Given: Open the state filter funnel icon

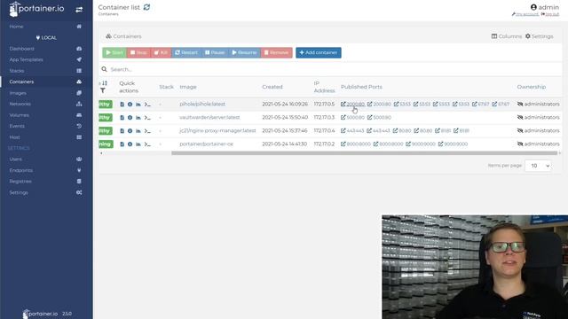Looking at the screenshot, I should click(x=103, y=90).
